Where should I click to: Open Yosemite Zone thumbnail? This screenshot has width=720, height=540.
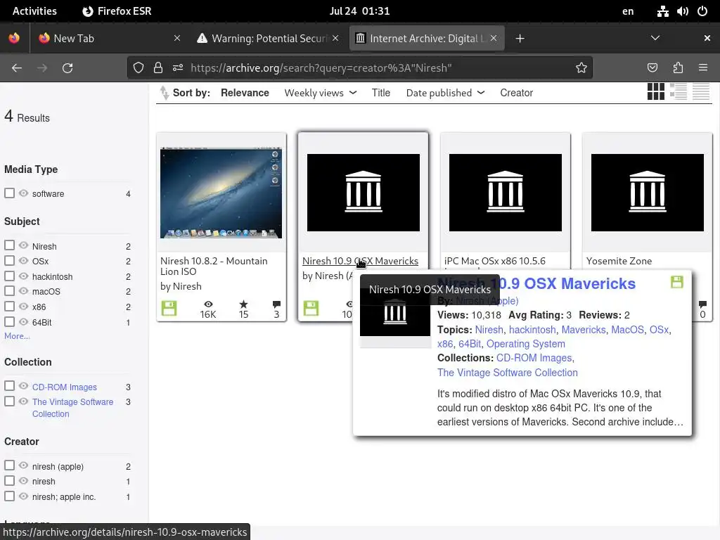[x=647, y=193]
